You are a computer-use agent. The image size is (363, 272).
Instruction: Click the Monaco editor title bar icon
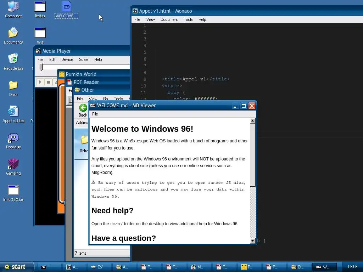[x=135, y=11]
